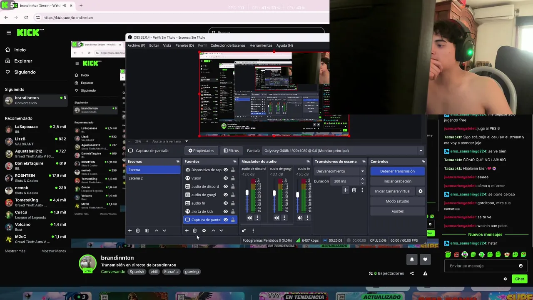Pop out Controles dock icon
Viewport: 533px width, 300px height.
pyautogui.click(x=423, y=161)
